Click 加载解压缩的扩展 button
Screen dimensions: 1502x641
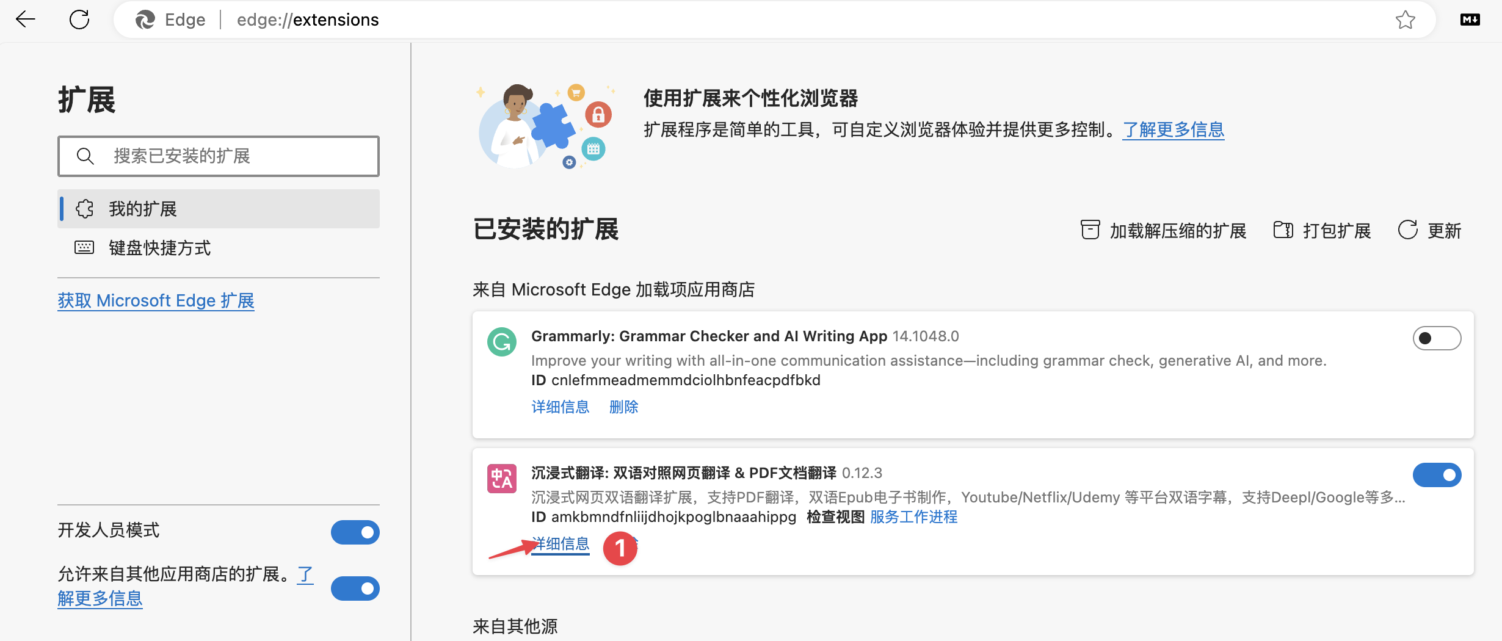1164,231
